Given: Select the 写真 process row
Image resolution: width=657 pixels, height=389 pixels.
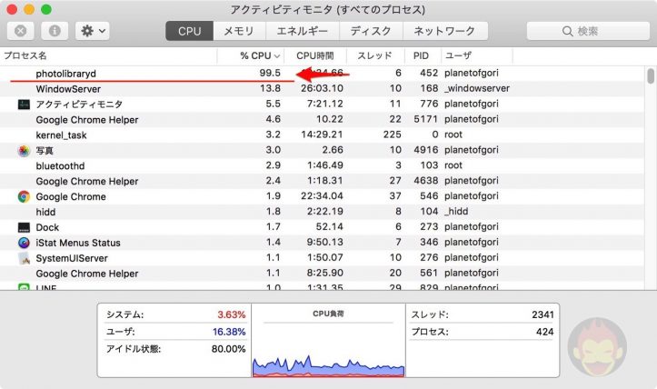Looking at the screenshot, I should point(322,151).
